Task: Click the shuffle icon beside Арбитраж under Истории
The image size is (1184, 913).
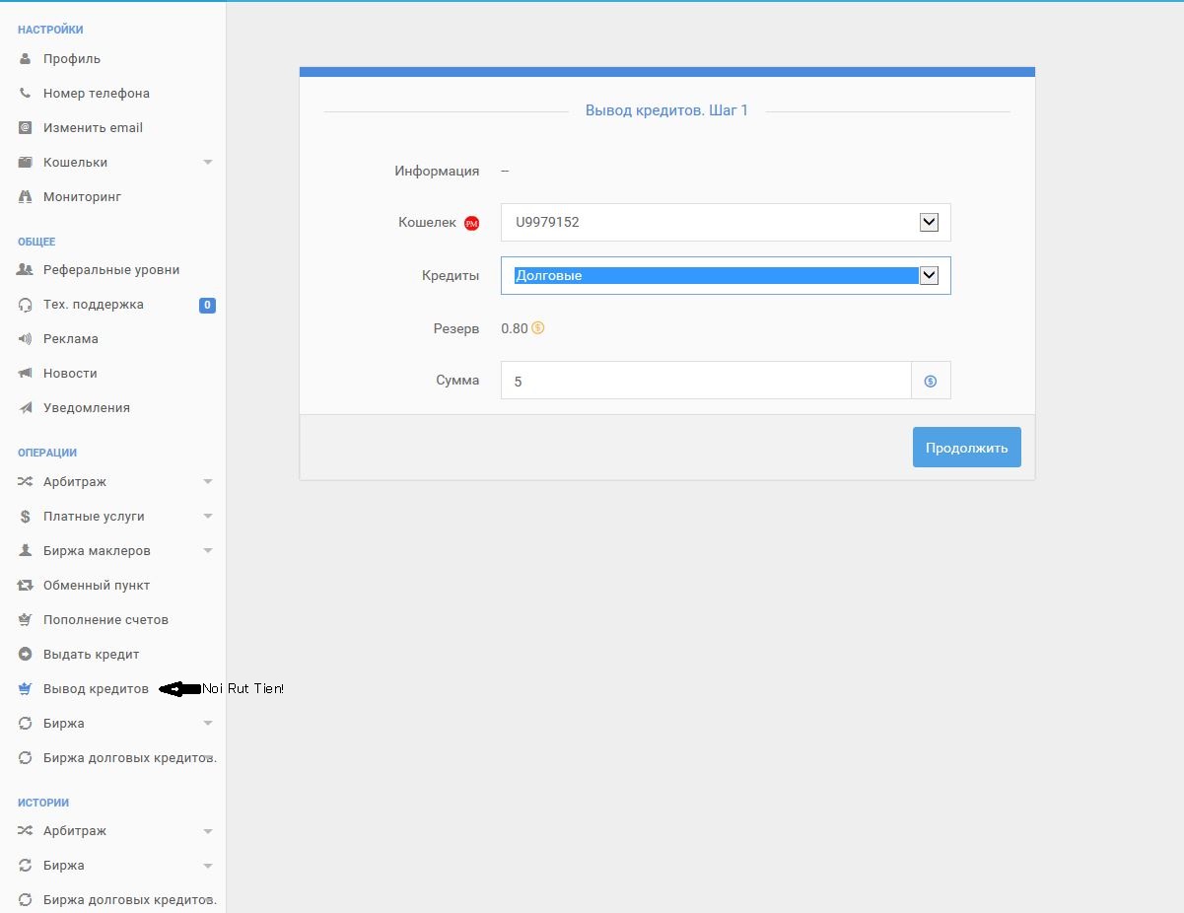Action: pyautogui.click(x=26, y=831)
